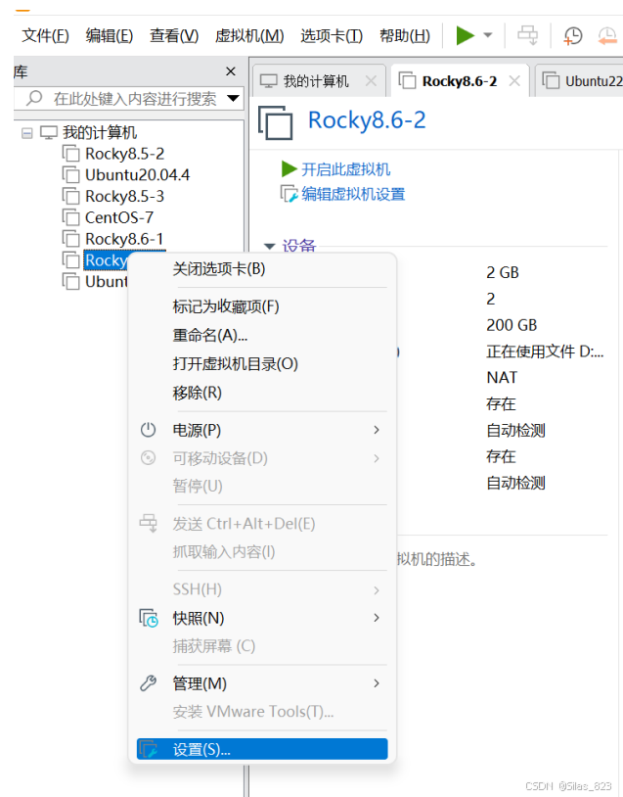Click the send Ctrl+Alt+Del toolbar icon
The height and width of the screenshot is (797, 623).
tap(527, 35)
